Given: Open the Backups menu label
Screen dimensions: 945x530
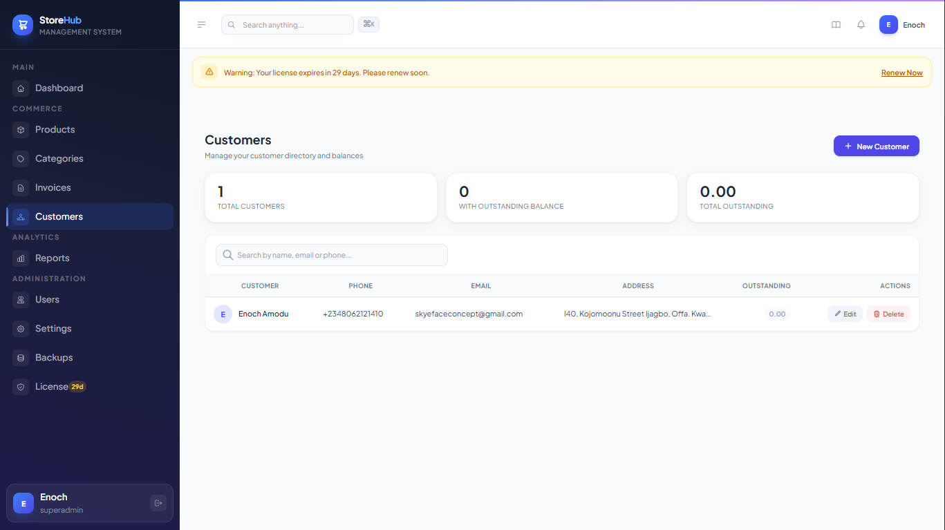Looking at the screenshot, I should click(x=54, y=358).
